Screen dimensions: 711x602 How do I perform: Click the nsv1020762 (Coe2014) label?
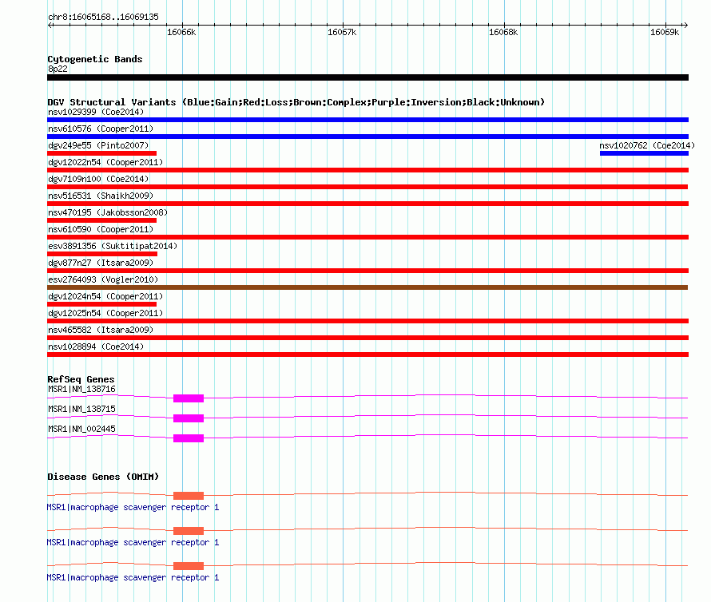647,145
